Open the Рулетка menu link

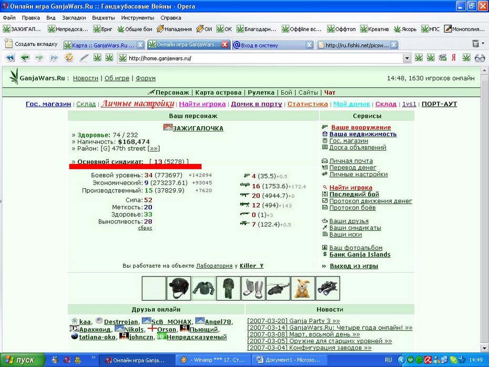pyautogui.click(x=261, y=93)
